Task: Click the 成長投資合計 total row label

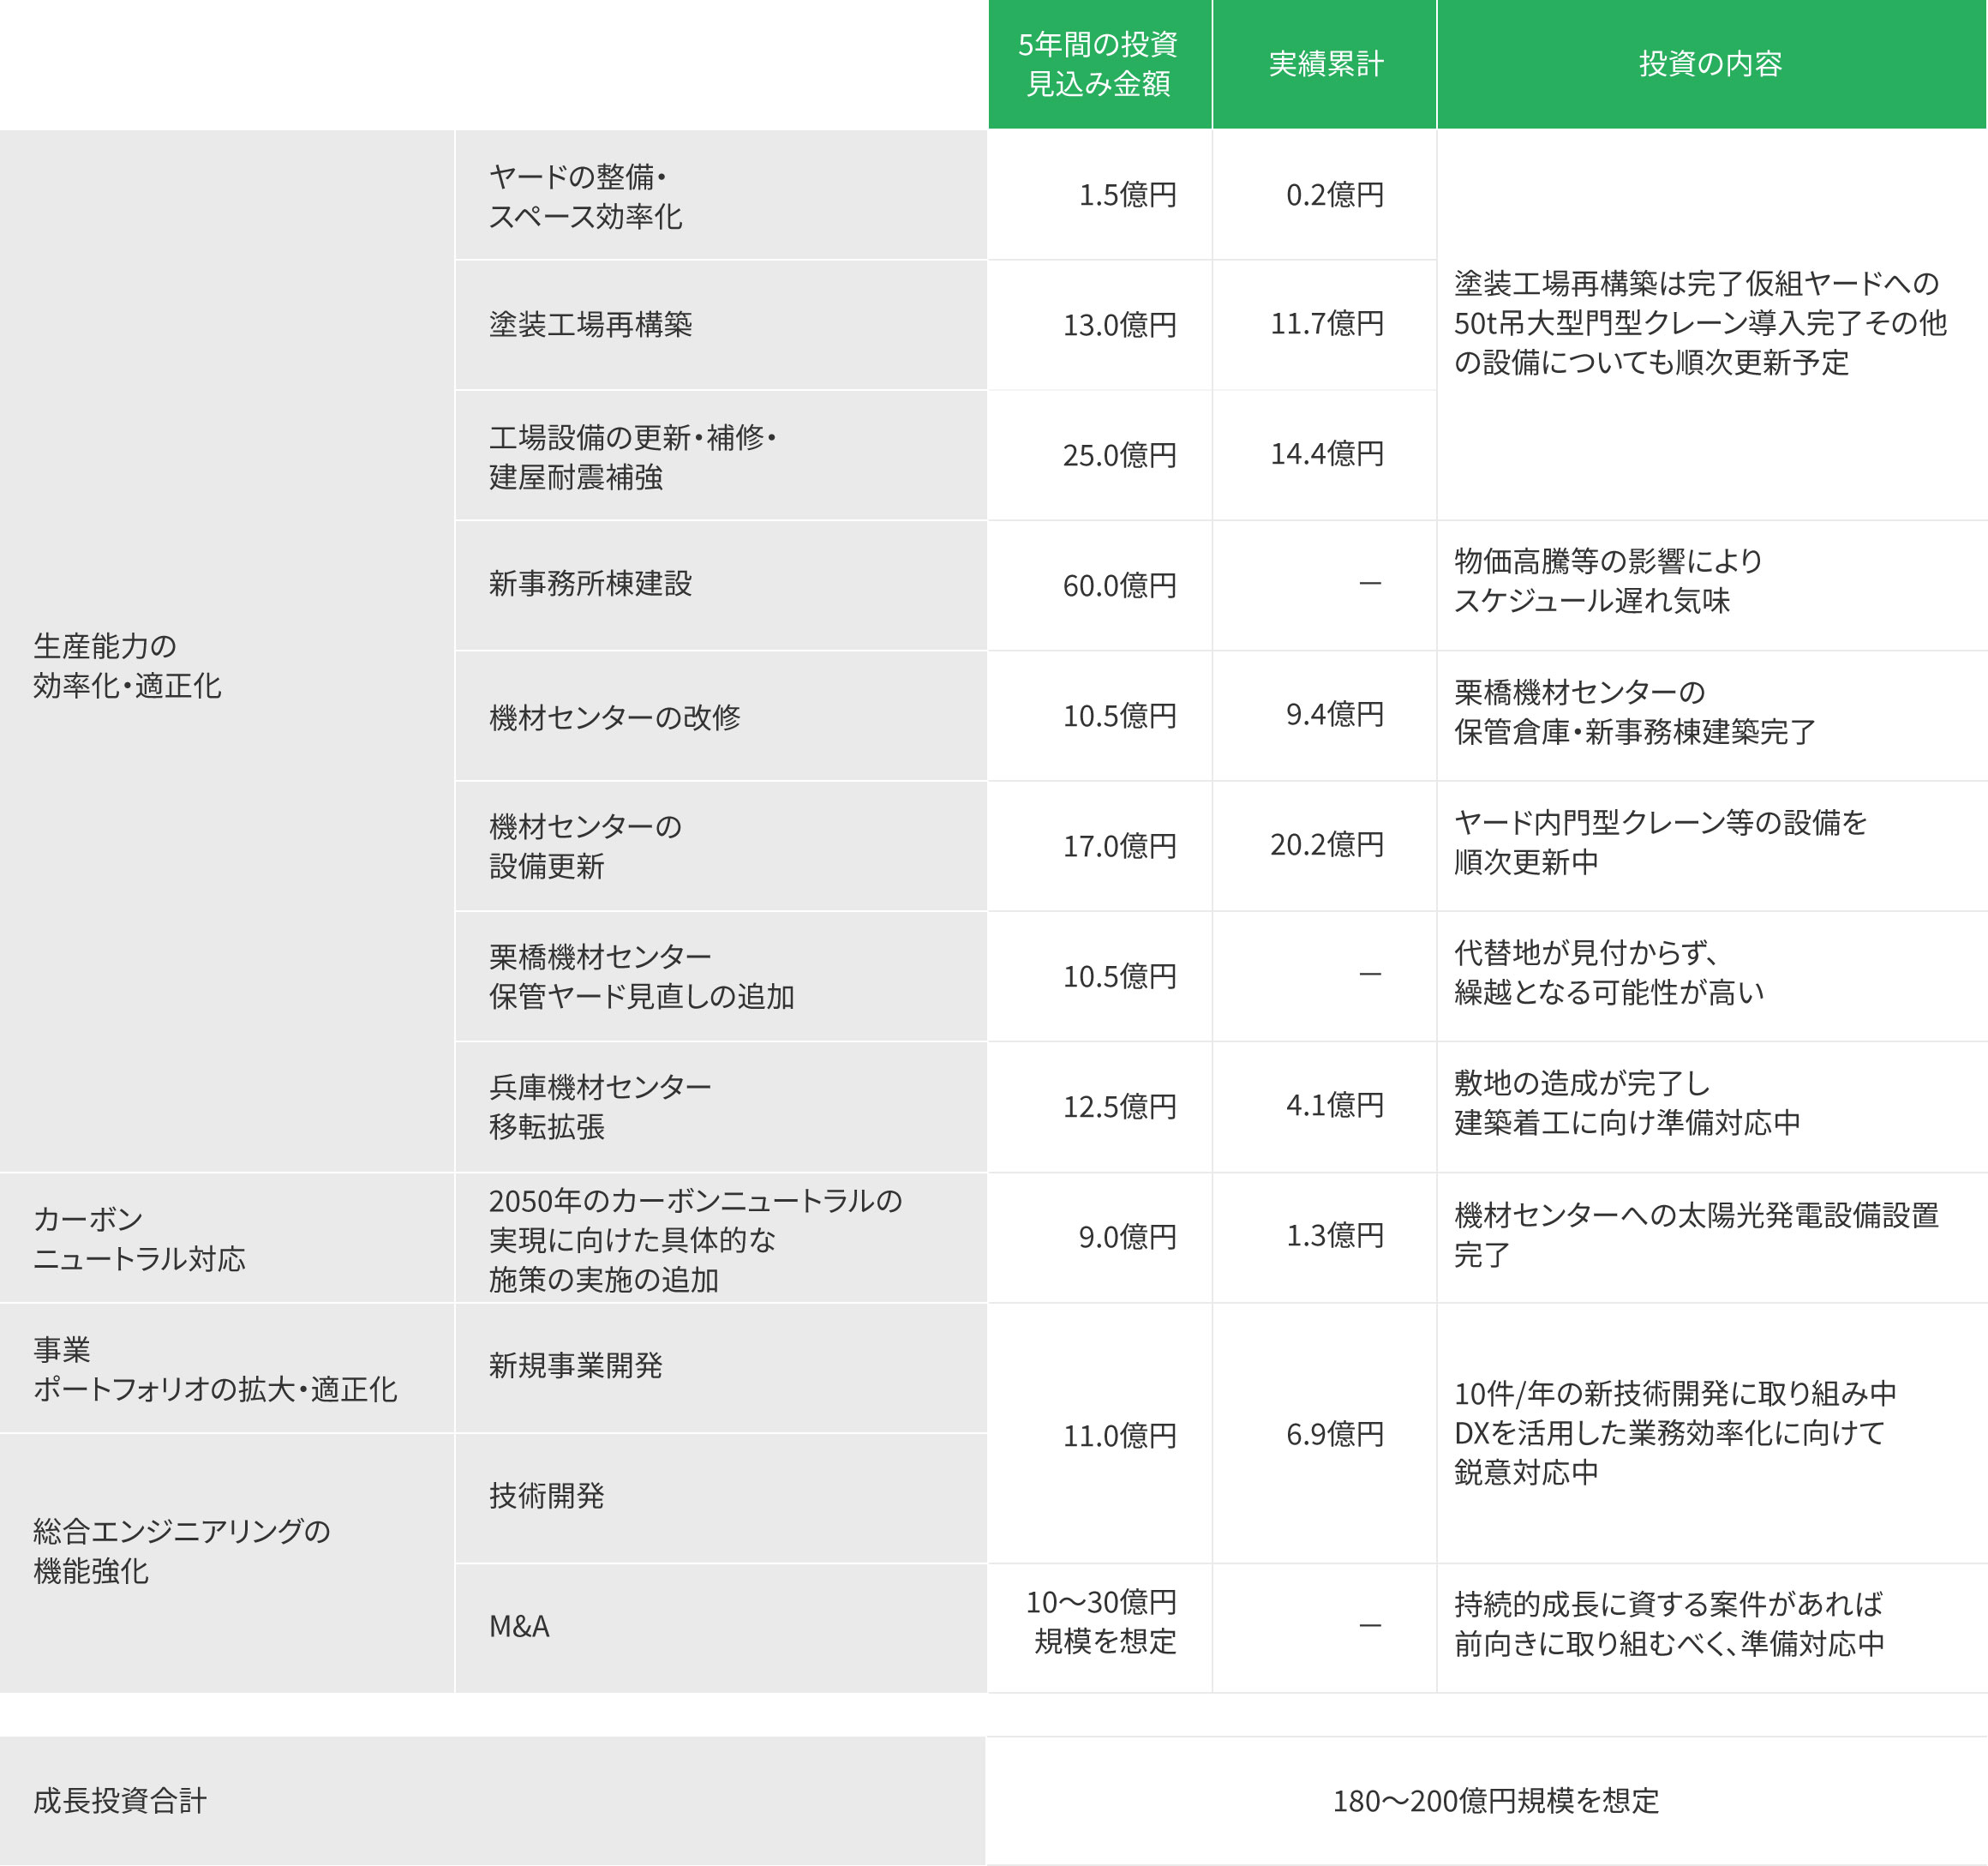Action: point(120,1801)
